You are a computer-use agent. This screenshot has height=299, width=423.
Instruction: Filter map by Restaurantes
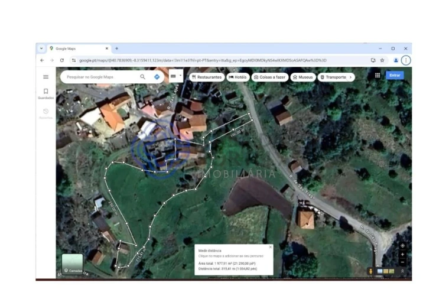click(x=206, y=77)
